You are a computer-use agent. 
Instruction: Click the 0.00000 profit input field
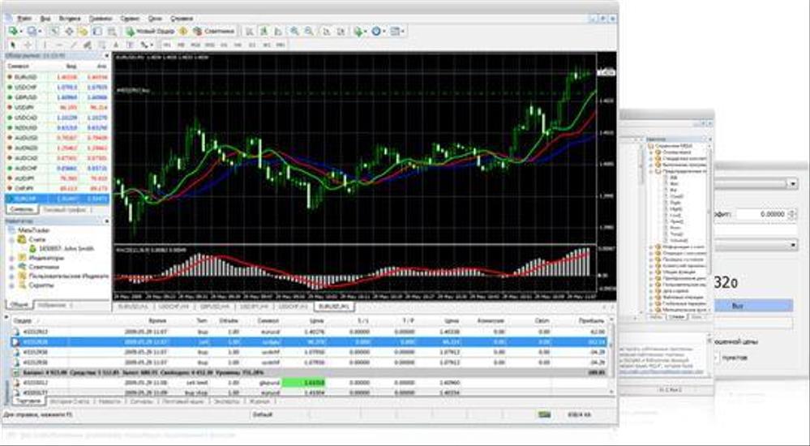tap(761, 214)
